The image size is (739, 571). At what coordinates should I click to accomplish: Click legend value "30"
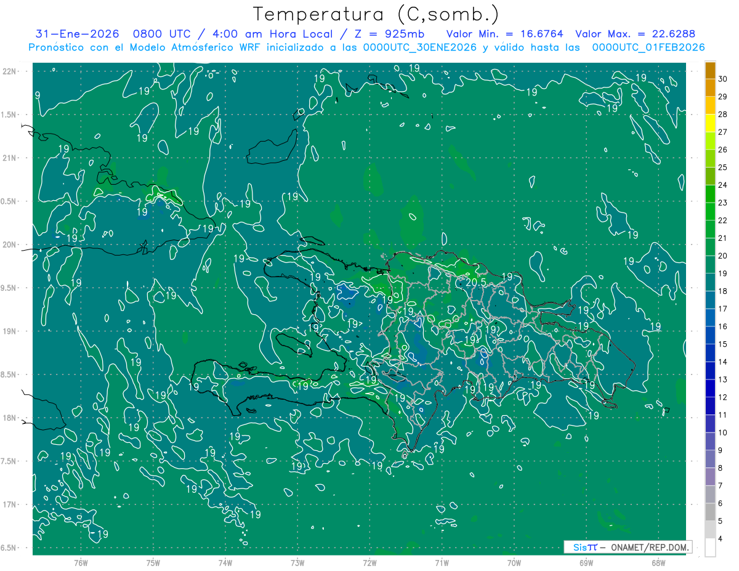pos(723,79)
